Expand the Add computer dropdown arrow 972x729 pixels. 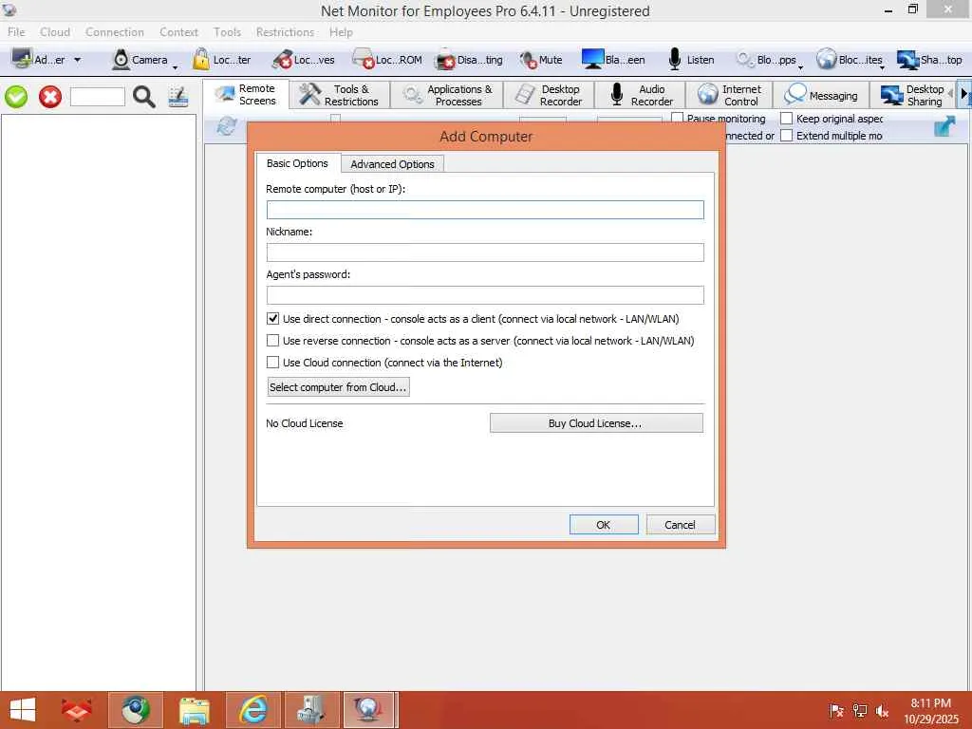pos(78,60)
